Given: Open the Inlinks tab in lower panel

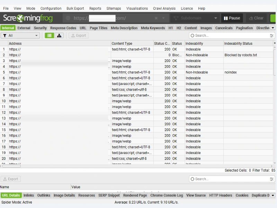Looking at the screenshot, I should pyautogui.click(x=29, y=196).
